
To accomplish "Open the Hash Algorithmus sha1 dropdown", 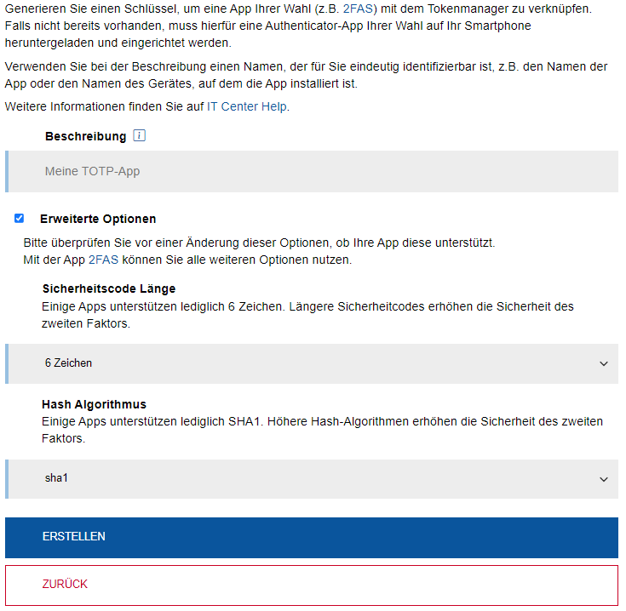I will pyautogui.click(x=312, y=479).
